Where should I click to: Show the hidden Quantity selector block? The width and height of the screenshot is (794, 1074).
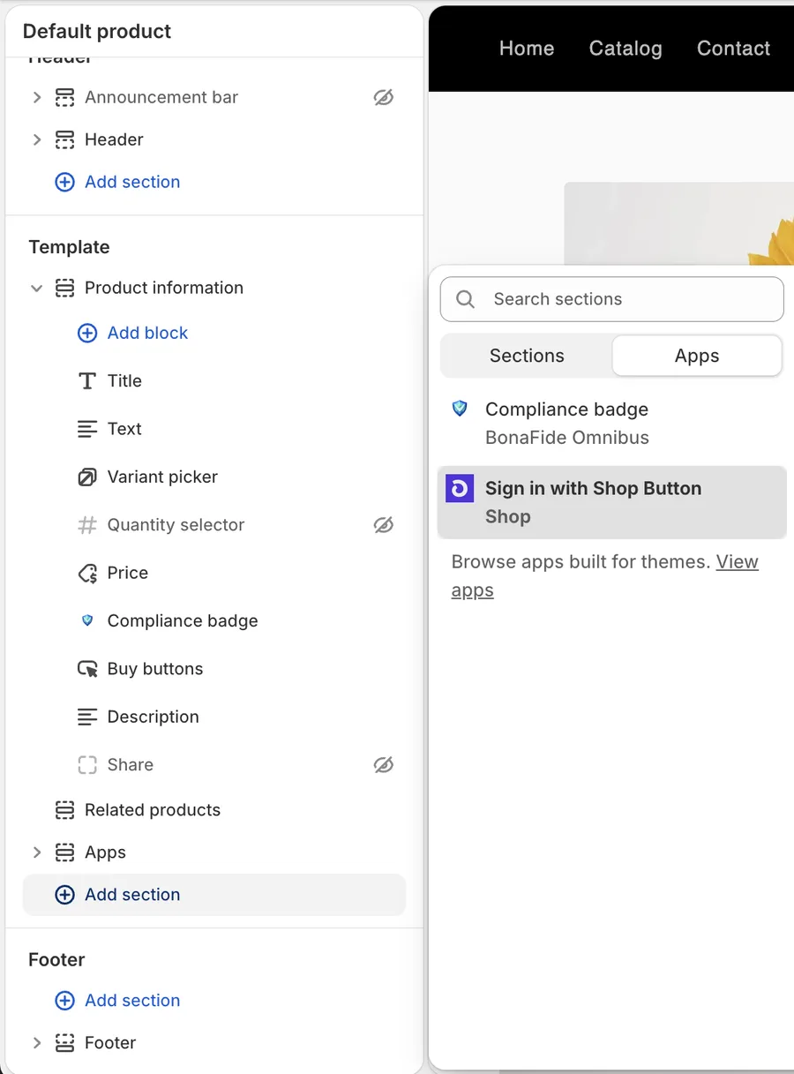point(383,525)
